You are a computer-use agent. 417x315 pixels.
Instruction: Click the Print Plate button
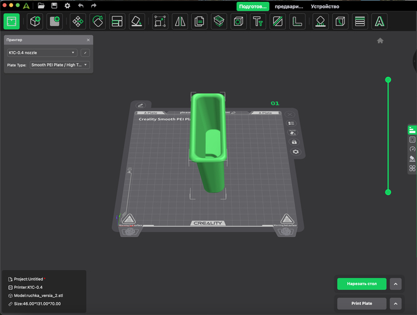tap(362, 303)
